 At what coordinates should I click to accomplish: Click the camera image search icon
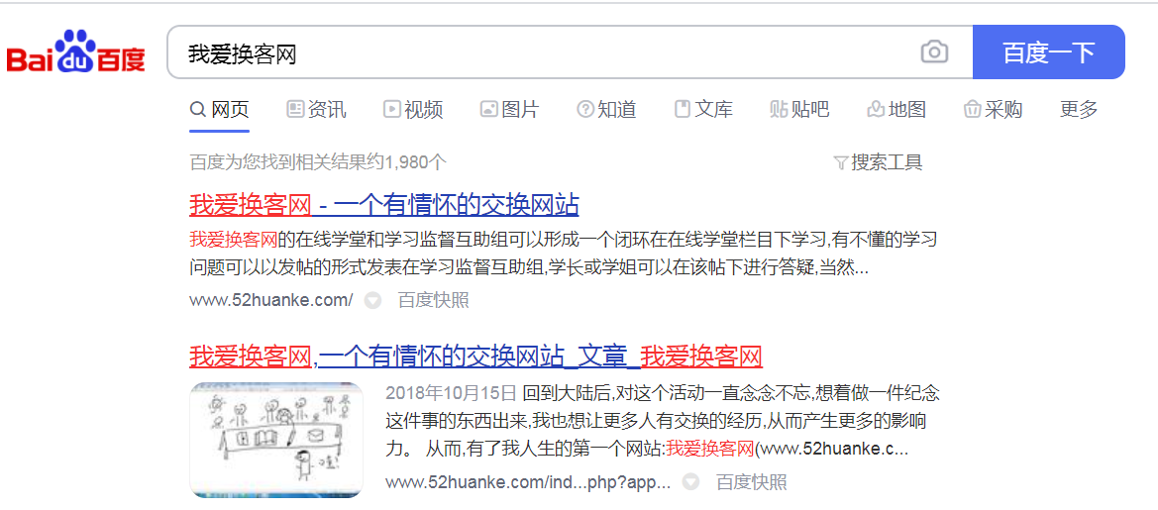click(x=934, y=52)
